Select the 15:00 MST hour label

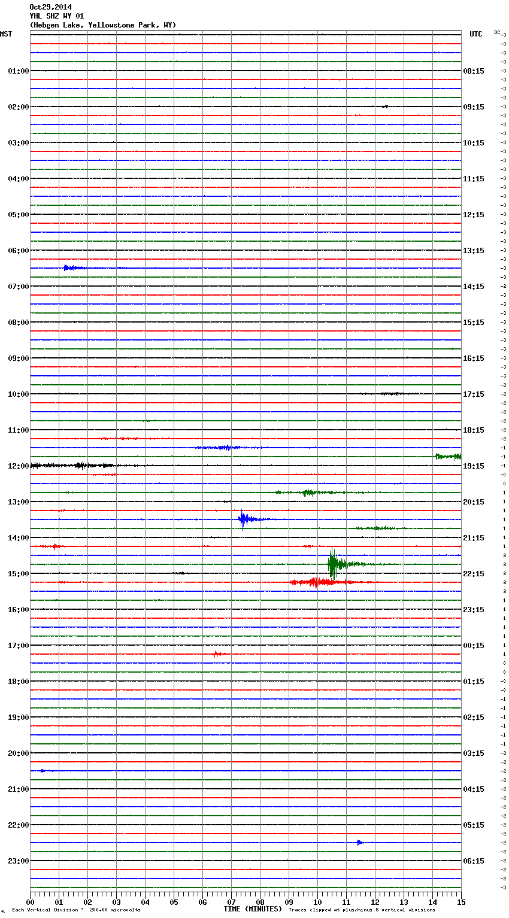click(x=19, y=574)
